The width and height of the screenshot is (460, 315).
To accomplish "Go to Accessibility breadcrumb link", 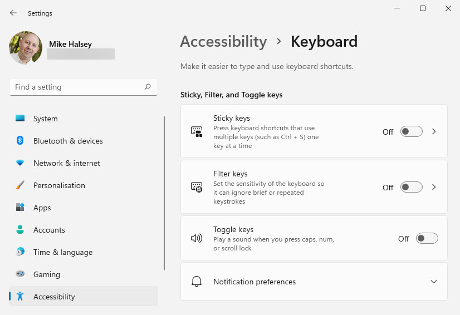I will (223, 42).
